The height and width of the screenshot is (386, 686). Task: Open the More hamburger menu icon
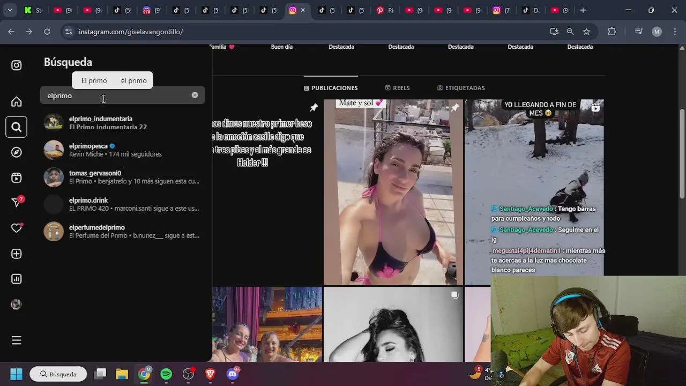pyautogui.click(x=17, y=340)
